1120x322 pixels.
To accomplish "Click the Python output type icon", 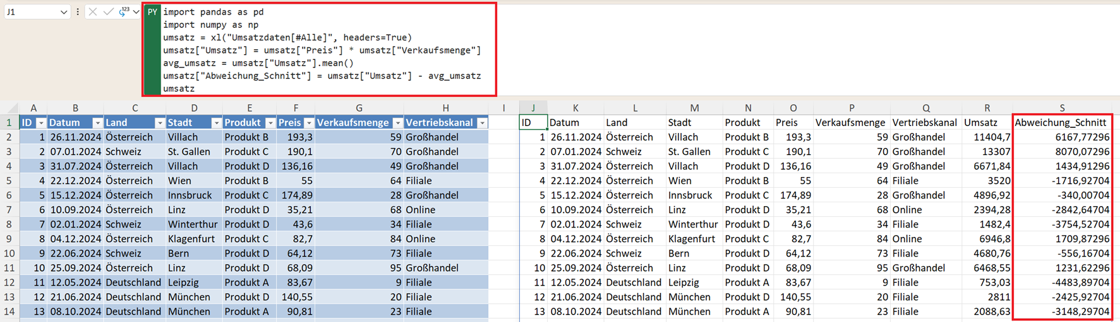I will tap(123, 12).
